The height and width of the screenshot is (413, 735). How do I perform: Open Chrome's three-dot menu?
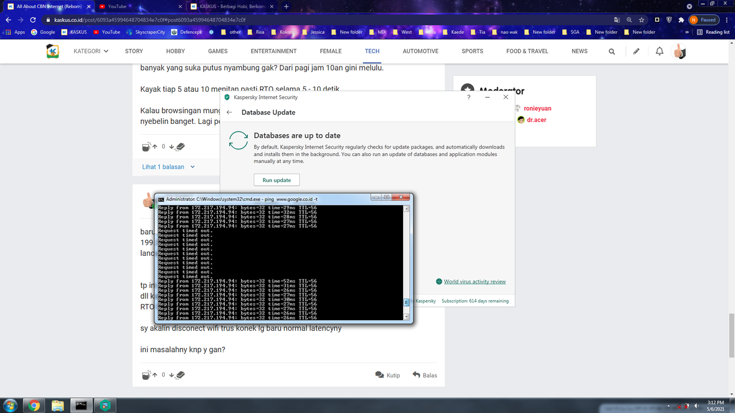coord(726,20)
